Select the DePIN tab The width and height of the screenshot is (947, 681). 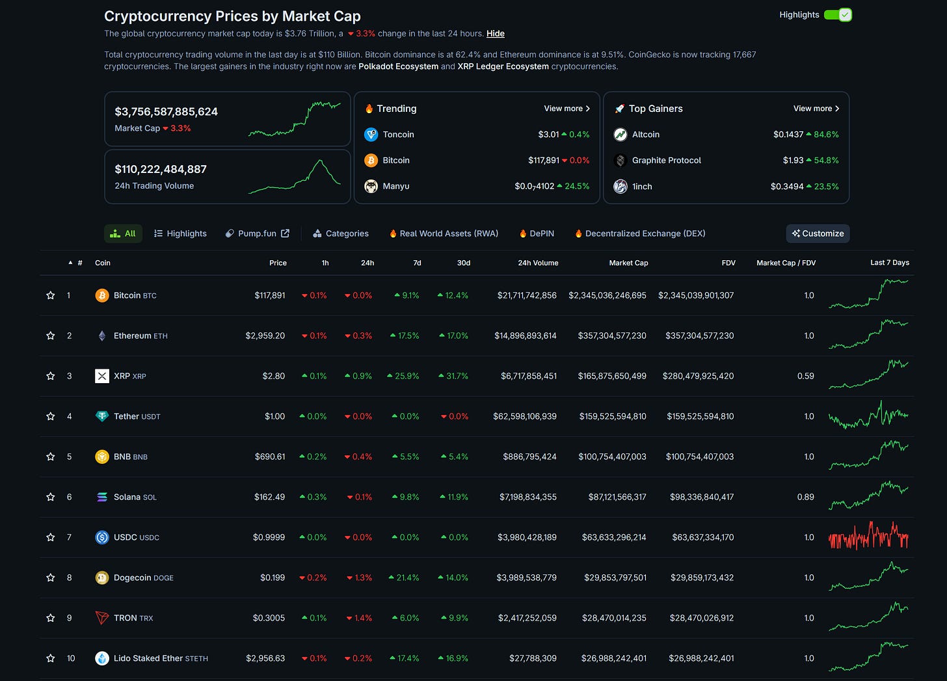[537, 234]
